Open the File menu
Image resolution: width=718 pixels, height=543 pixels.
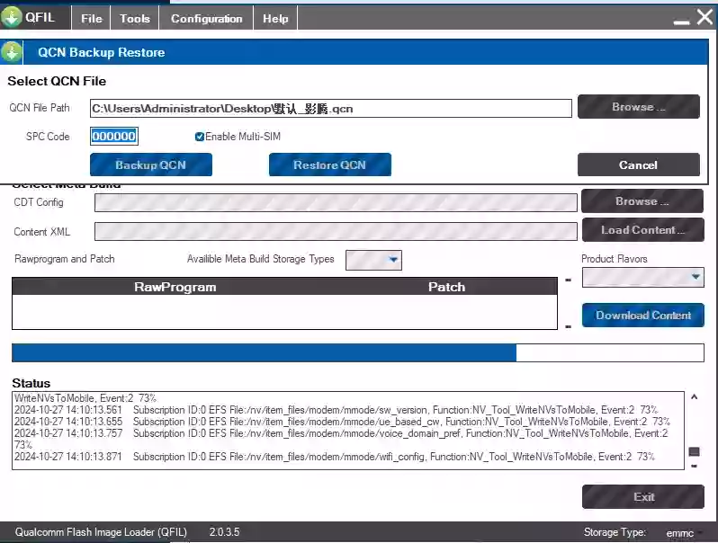point(92,18)
